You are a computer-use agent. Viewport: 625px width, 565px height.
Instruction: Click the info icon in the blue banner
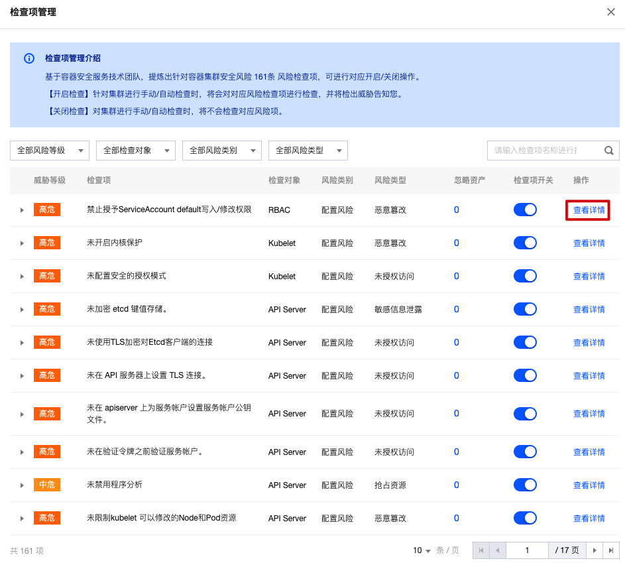(x=28, y=58)
